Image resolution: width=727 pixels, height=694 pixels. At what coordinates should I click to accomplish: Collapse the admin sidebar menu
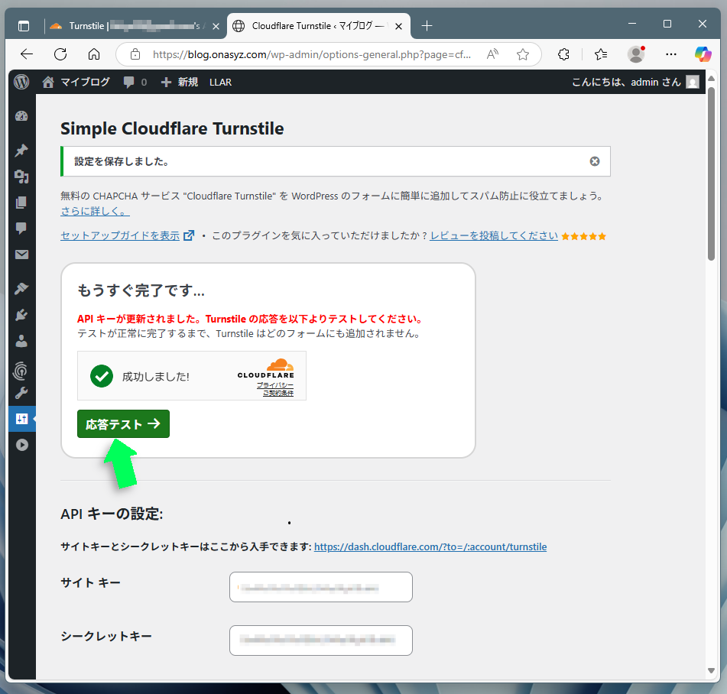[21, 445]
